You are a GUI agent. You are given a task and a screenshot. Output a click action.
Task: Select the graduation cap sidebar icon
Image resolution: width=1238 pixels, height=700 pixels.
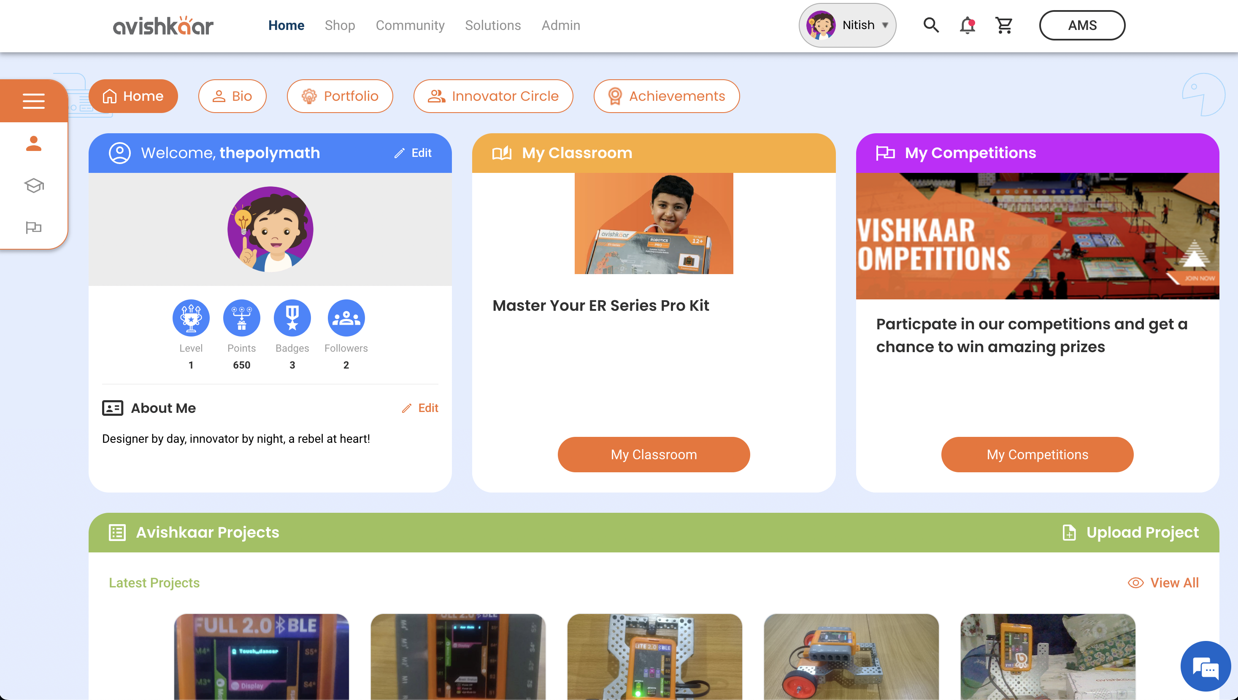pos(34,186)
